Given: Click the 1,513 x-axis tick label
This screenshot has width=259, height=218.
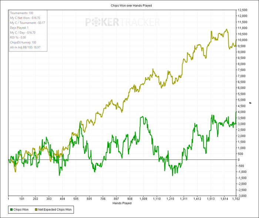Looking at the screenshot, I should pos(211,199).
